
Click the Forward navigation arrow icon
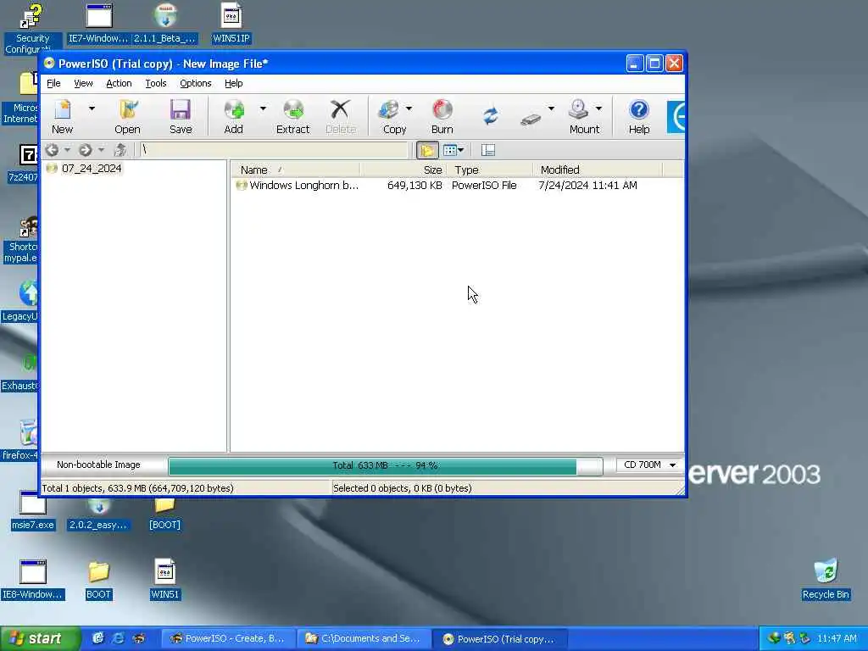(x=85, y=150)
